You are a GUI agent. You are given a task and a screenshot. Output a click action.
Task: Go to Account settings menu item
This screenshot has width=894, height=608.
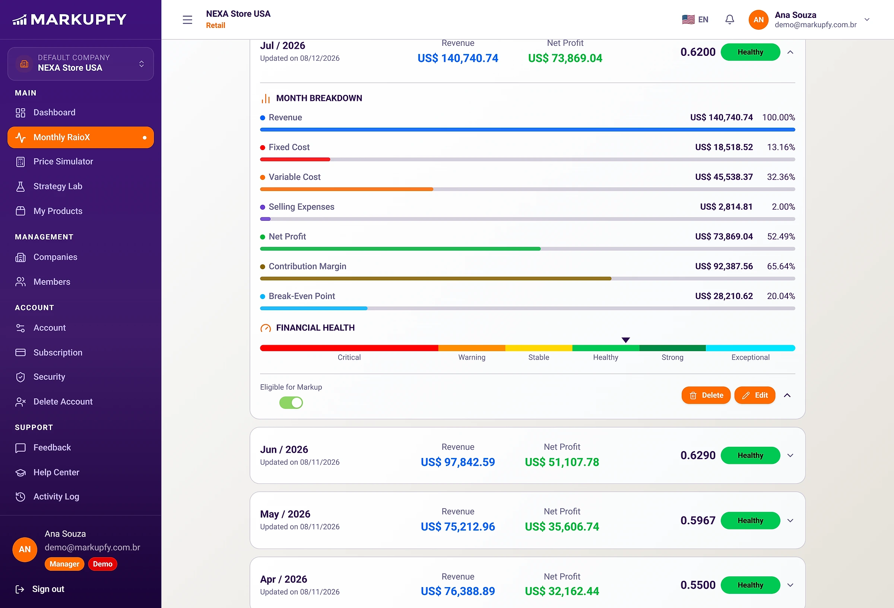click(x=80, y=328)
